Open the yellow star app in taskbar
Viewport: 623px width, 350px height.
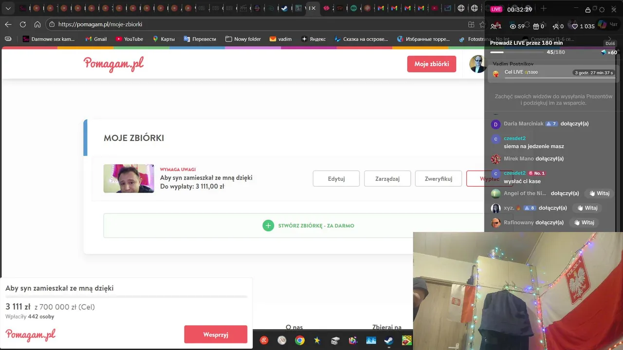317,340
